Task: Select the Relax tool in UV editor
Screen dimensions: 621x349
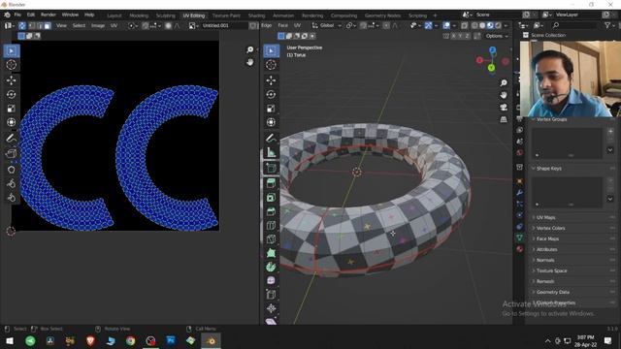Action: (x=12, y=183)
